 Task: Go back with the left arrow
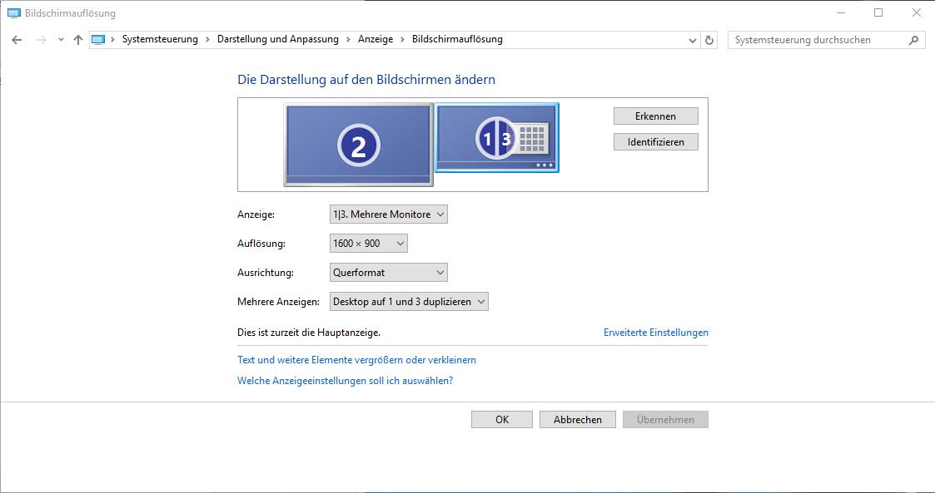click(x=17, y=40)
